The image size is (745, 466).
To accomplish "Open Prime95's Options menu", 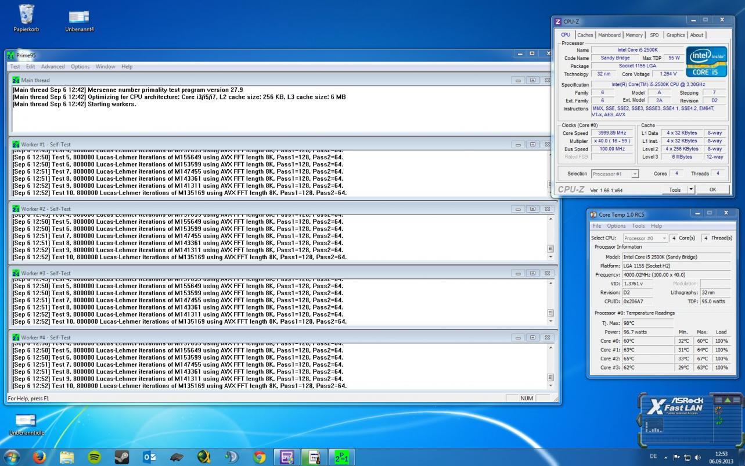I will click(x=80, y=66).
